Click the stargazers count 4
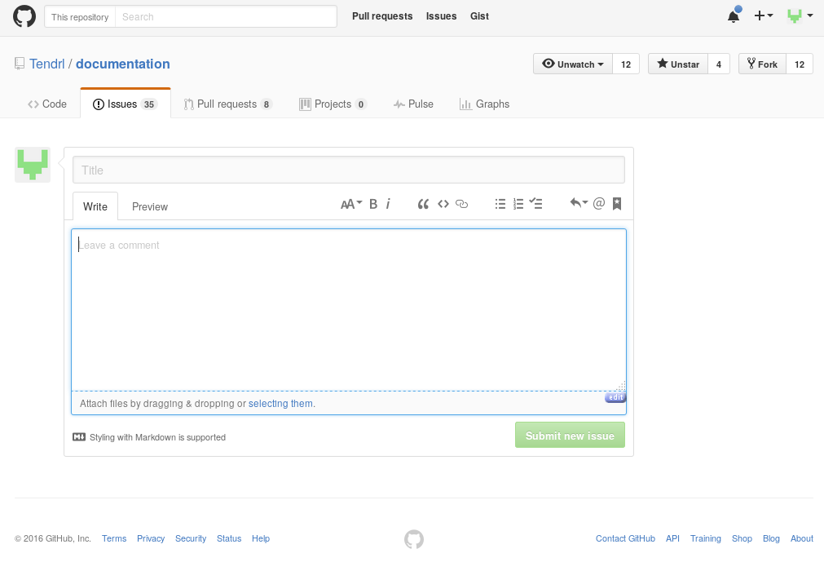The width and height of the screenshot is (824, 562). coord(719,64)
